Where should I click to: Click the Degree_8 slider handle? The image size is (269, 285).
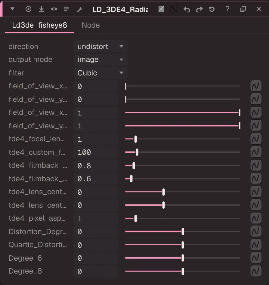pyautogui.click(x=183, y=271)
